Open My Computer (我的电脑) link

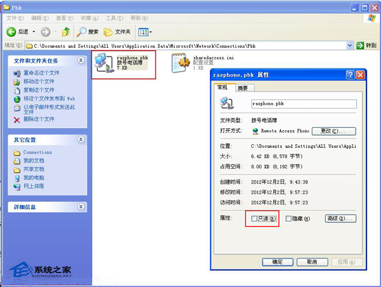click(x=34, y=178)
